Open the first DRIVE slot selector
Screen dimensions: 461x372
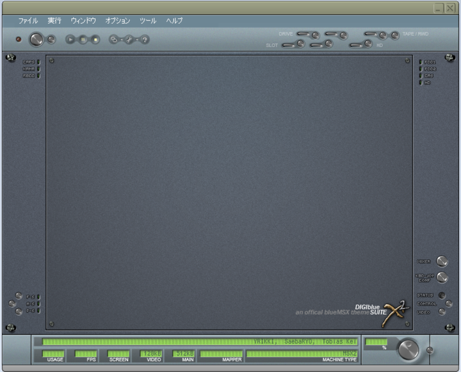(303, 34)
